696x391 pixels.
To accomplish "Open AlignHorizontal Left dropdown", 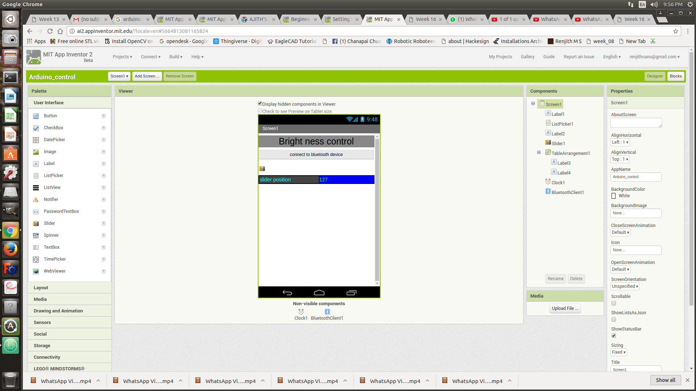I will coord(620,142).
